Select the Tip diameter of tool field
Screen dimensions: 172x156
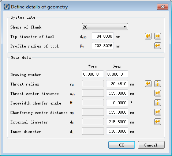tap(103, 36)
